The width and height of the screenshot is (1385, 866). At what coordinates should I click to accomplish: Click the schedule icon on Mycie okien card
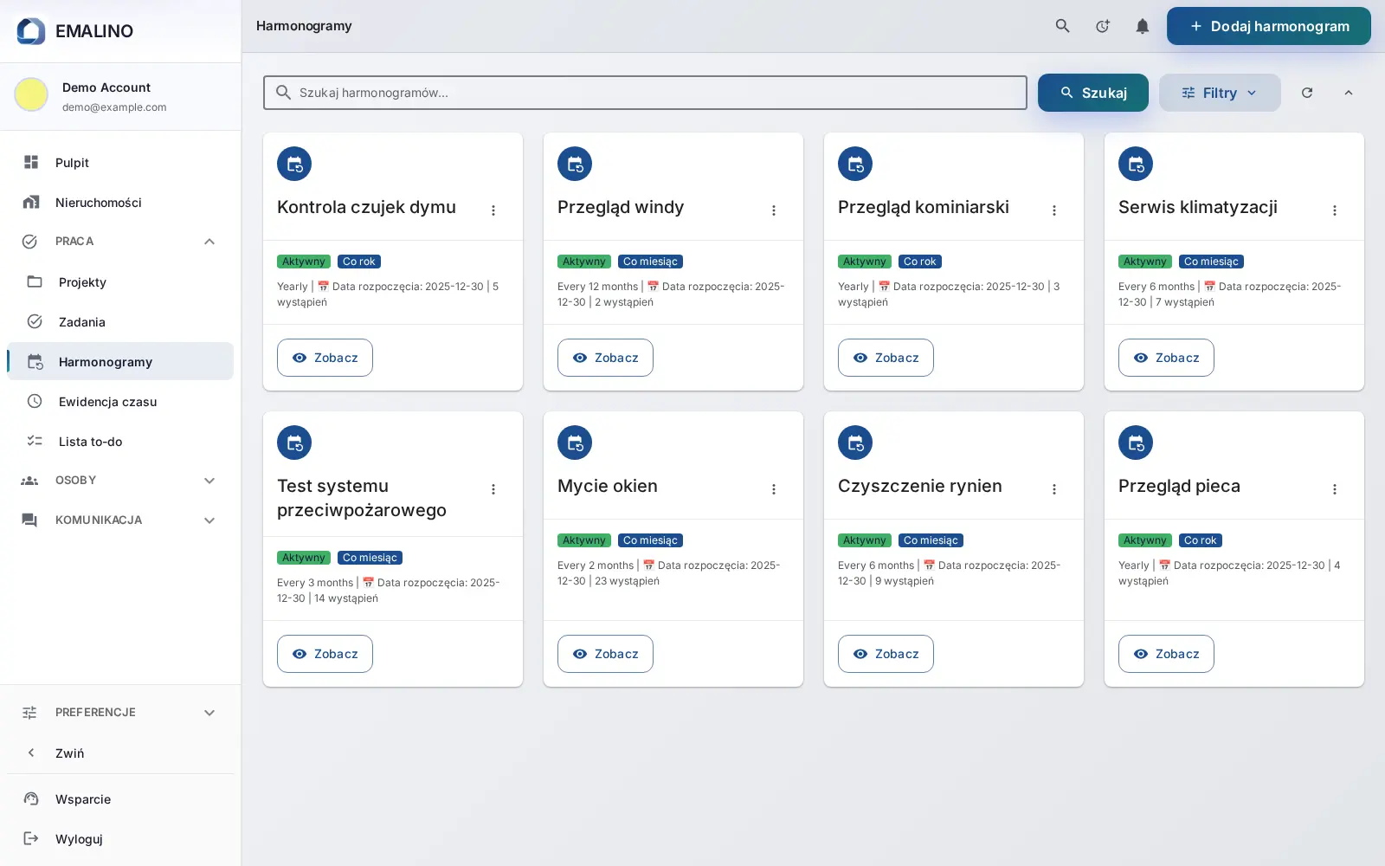[x=575, y=443]
